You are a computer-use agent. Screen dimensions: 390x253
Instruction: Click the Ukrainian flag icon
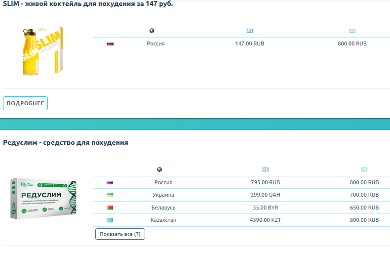(110, 195)
